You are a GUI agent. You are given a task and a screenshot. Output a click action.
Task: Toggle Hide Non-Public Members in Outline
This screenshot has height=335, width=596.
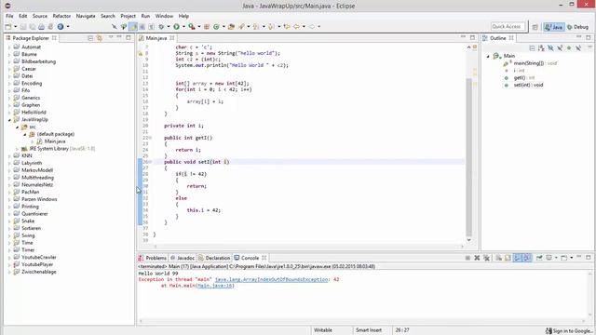coord(569,47)
